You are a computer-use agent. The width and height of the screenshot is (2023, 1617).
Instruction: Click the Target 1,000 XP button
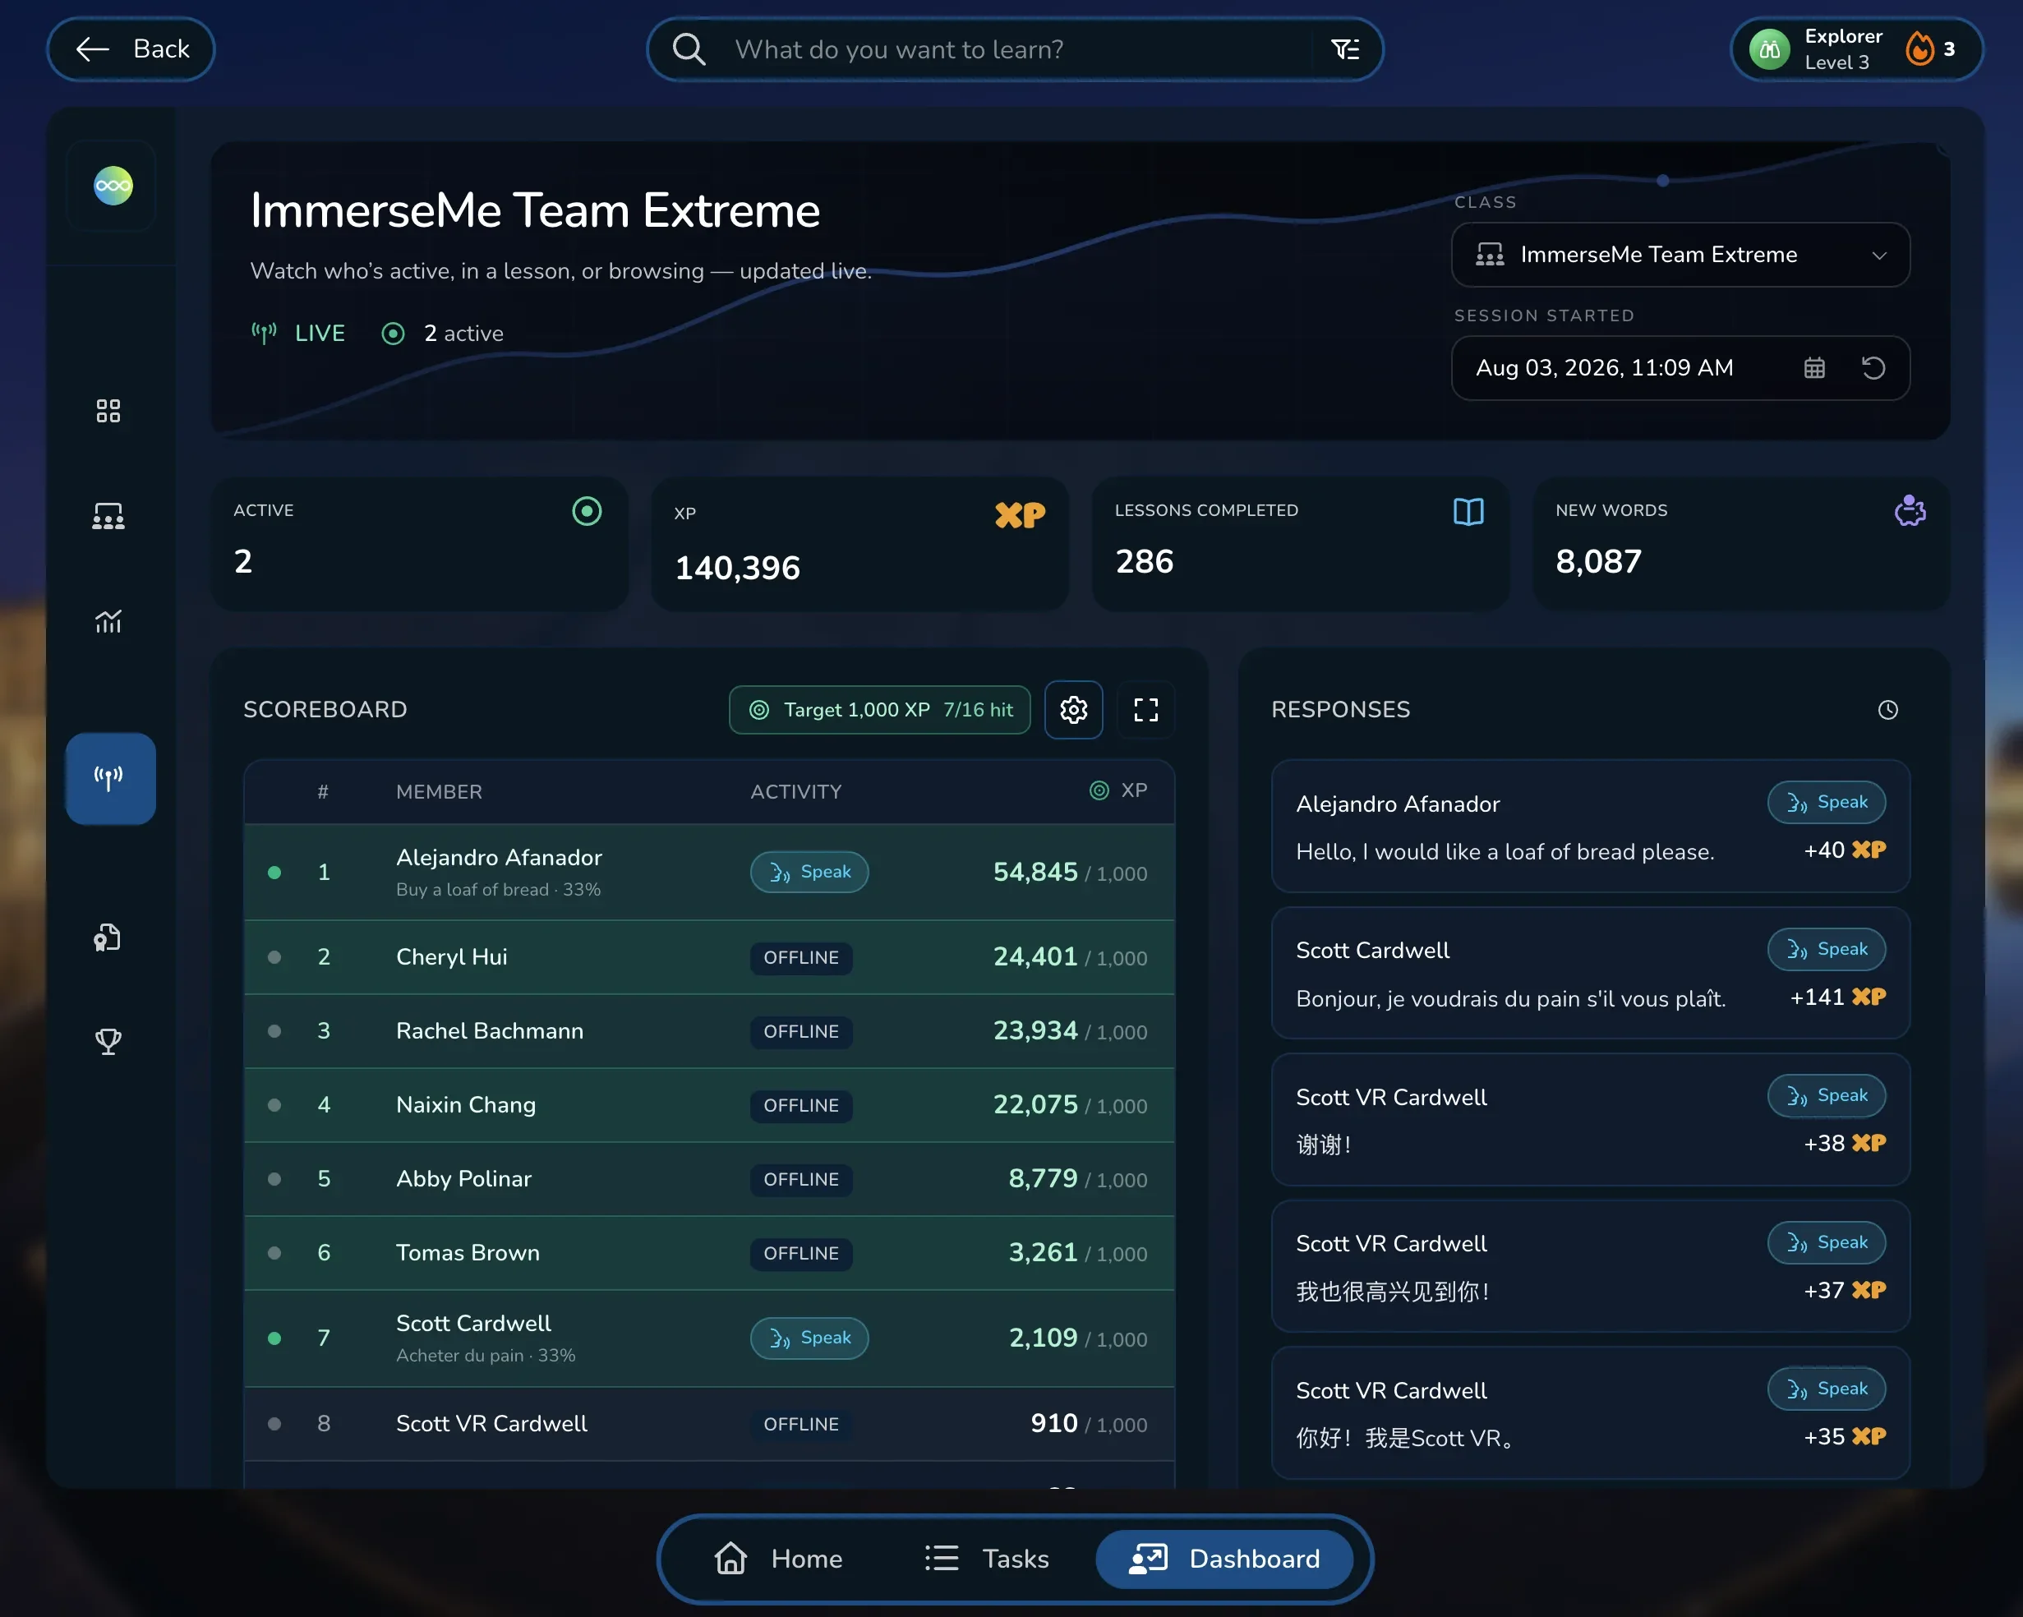[x=879, y=709]
